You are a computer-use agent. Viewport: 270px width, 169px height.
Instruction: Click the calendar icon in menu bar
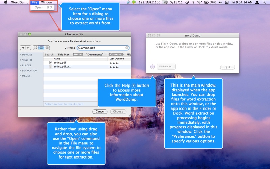pos(227,2)
